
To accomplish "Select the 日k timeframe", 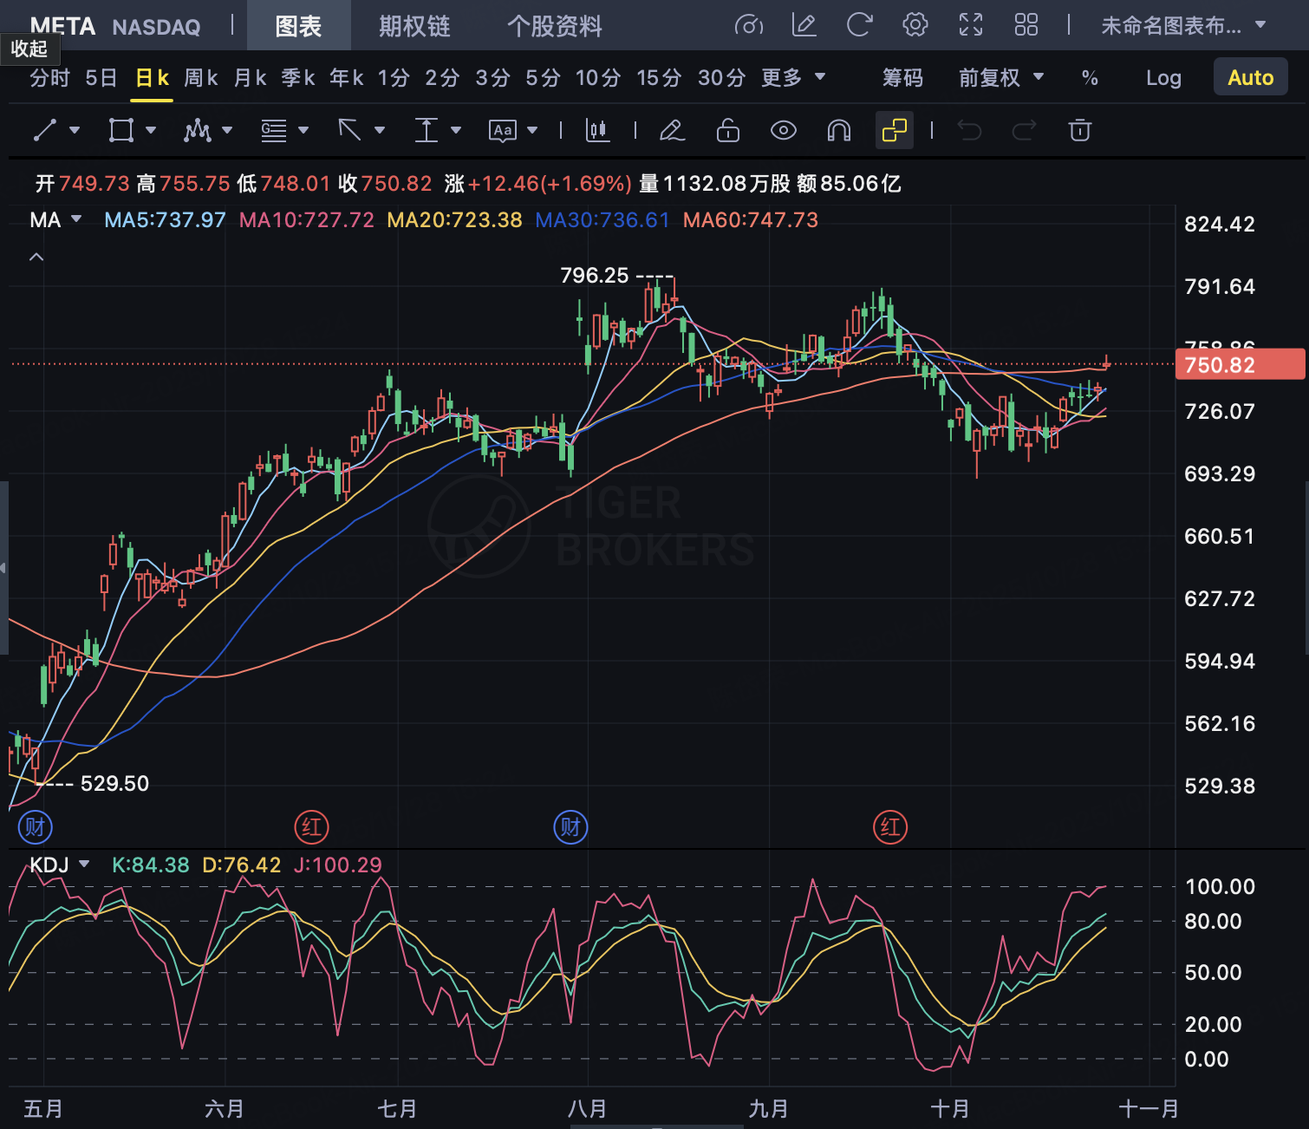I will 153,78.
